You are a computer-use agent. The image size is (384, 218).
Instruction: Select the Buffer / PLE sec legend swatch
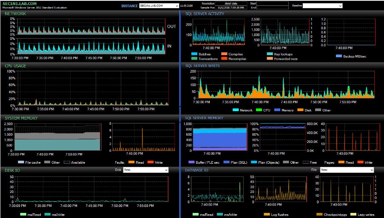191,162
